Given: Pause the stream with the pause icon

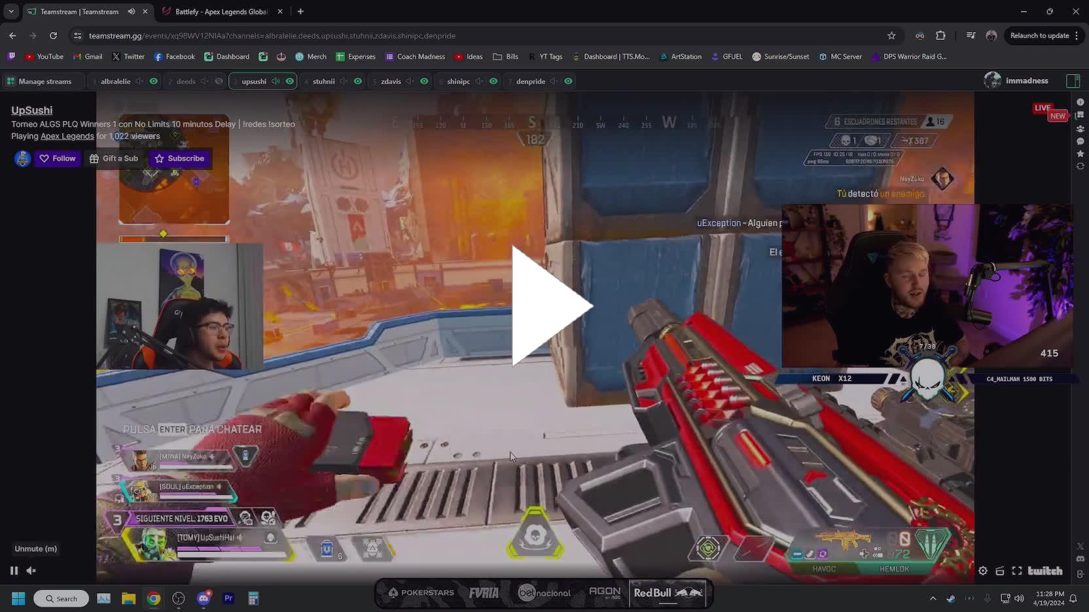Looking at the screenshot, I should [14, 571].
